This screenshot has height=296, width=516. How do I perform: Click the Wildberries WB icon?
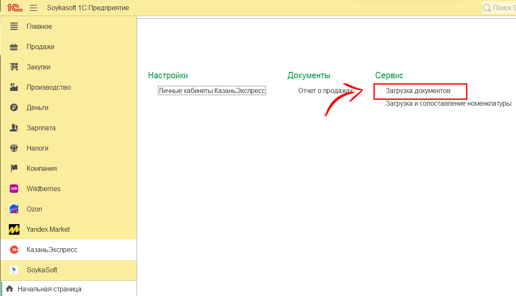coord(14,189)
